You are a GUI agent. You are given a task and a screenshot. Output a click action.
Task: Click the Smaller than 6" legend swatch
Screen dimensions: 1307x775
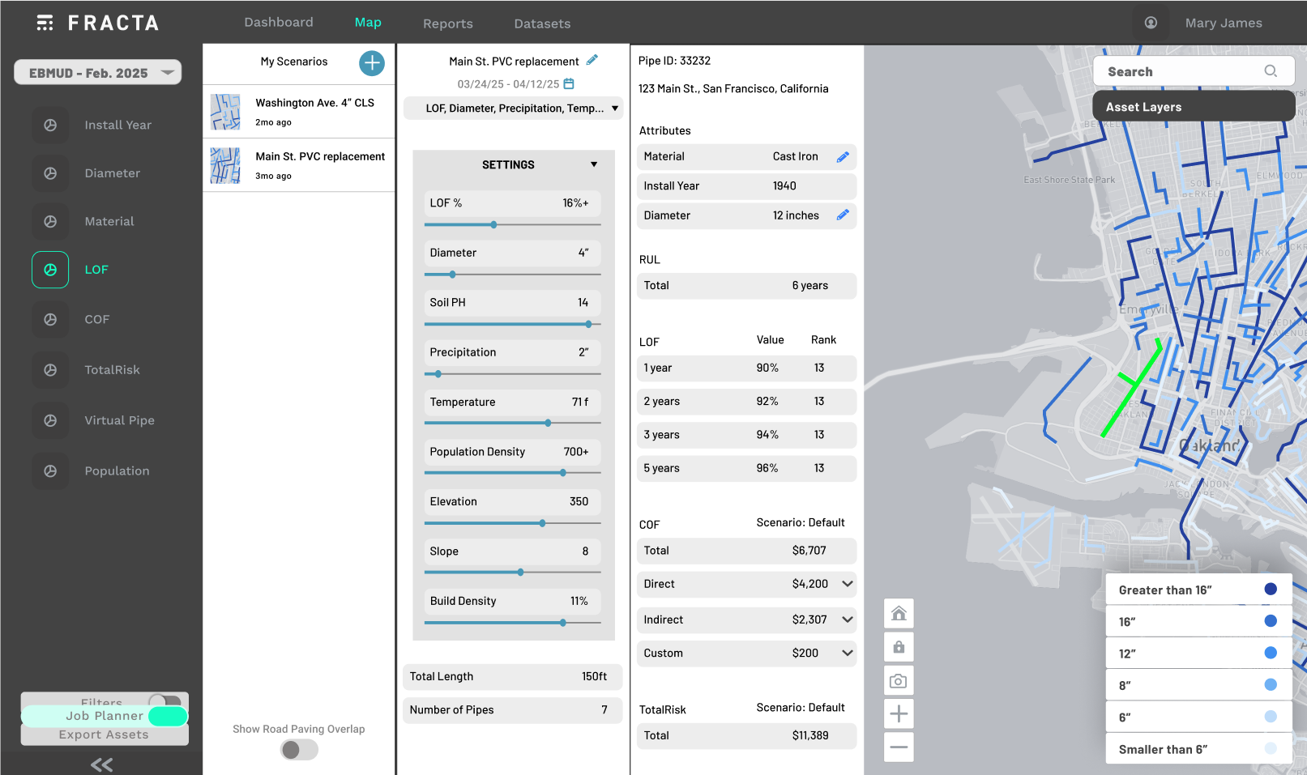tap(1271, 749)
